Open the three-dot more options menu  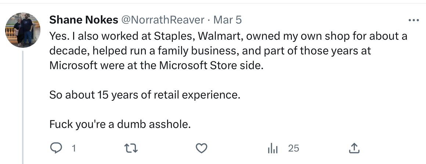(414, 20)
